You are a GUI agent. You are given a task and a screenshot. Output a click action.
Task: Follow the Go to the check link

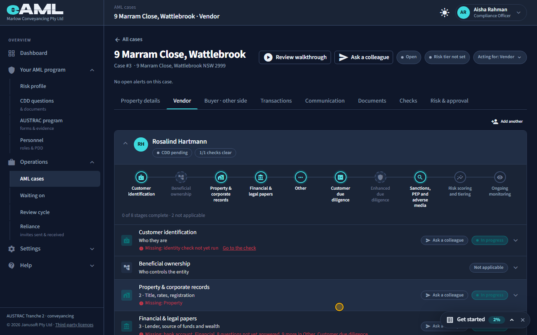tap(239, 248)
